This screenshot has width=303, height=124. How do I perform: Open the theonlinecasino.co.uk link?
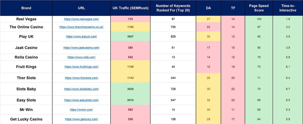(82, 27)
